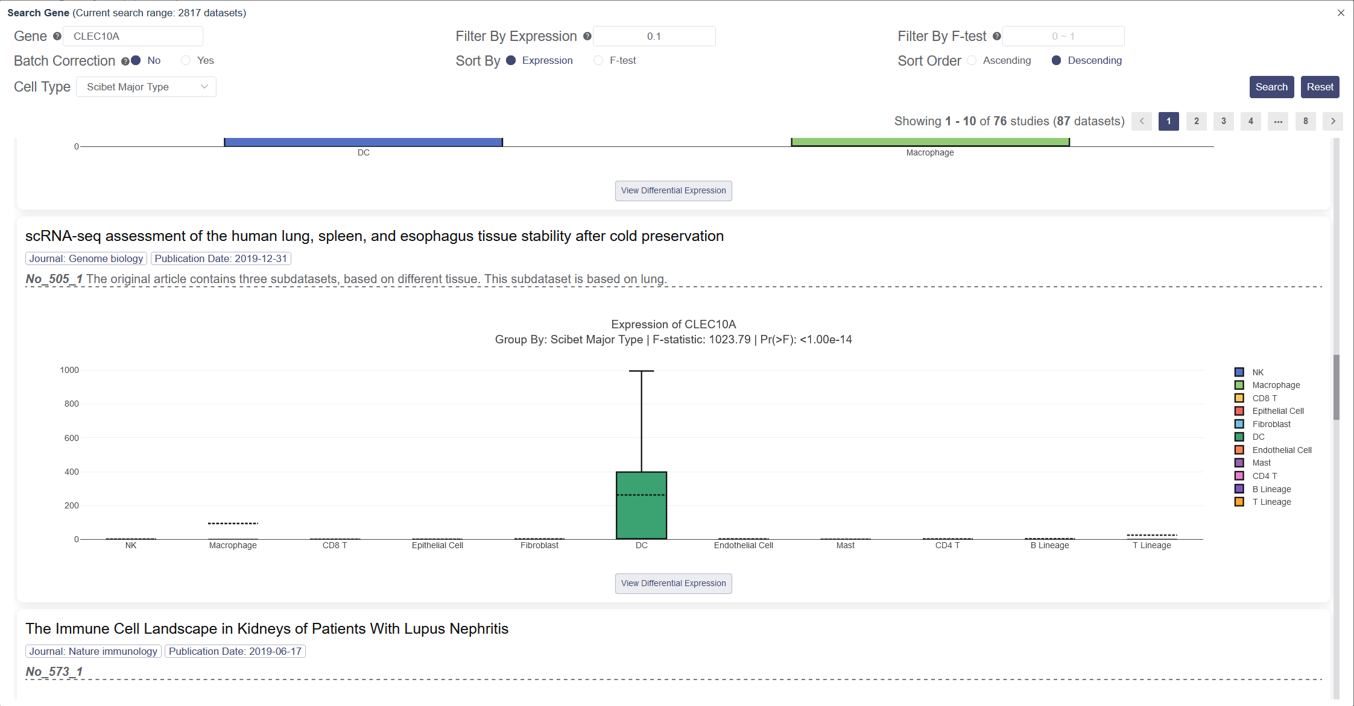
Task: Click the Gene help question-mark icon
Action: point(57,36)
